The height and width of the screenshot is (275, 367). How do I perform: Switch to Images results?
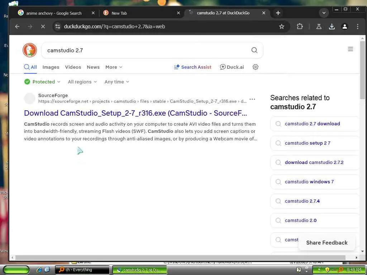(x=51, y=67)
